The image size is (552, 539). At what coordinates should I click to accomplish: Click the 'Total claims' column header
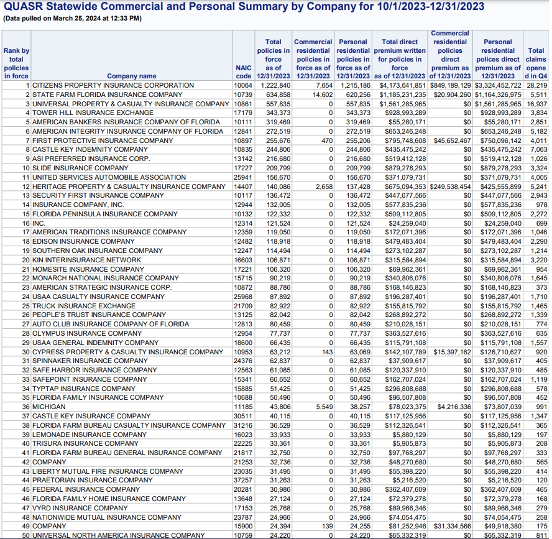(x=535, y=59)
